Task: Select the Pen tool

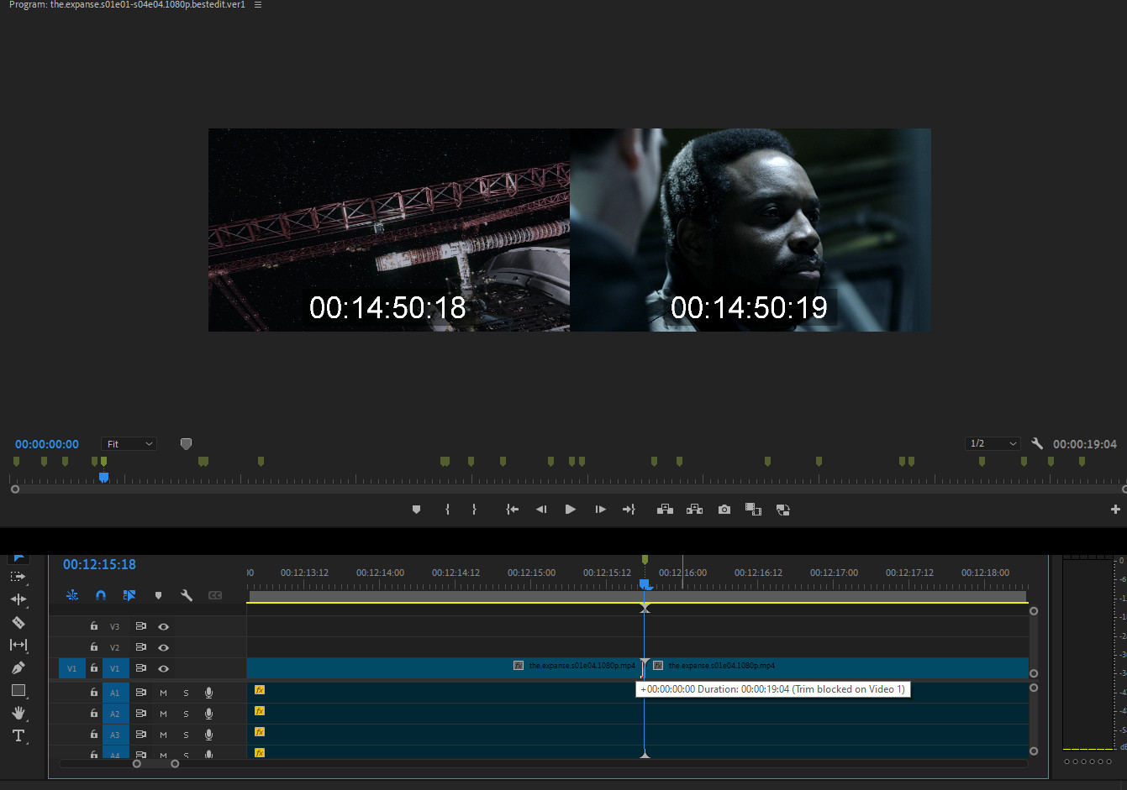Action: pyautogui.click(x=18, y=667)
